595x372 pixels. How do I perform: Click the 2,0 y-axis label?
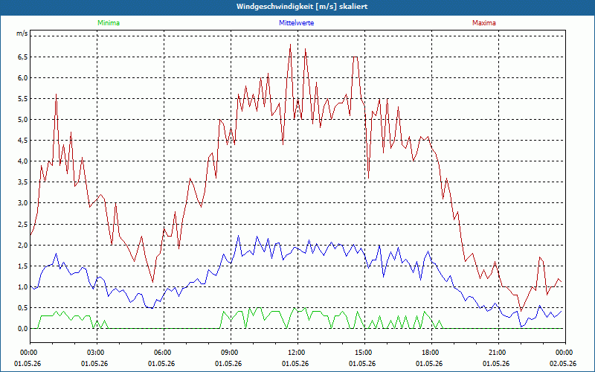[23, 246]
